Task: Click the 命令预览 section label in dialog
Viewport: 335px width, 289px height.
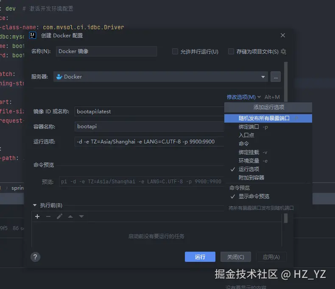Action: (44, 165)
